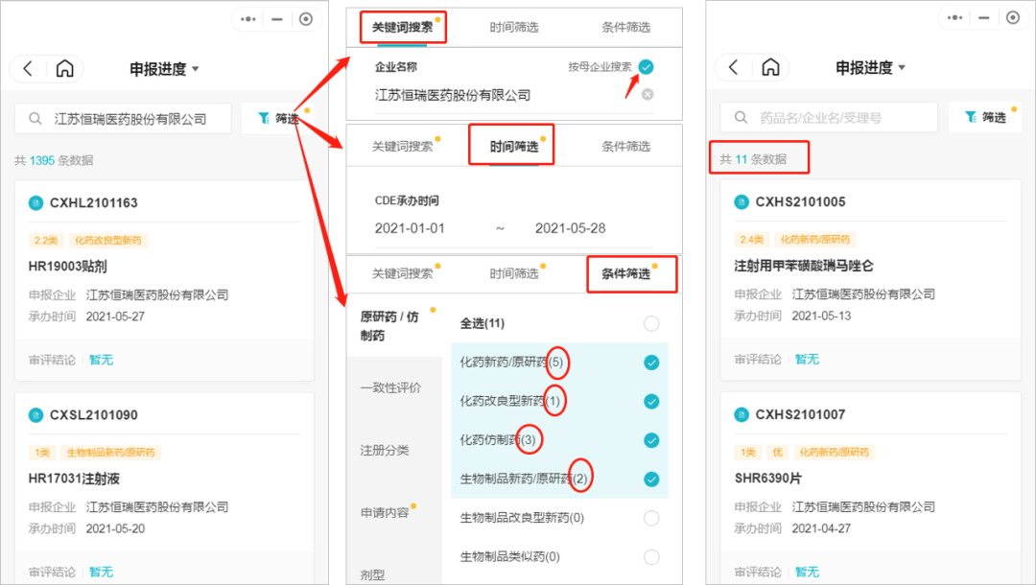Open record CXHS2101007

click(x=800, y=414)
